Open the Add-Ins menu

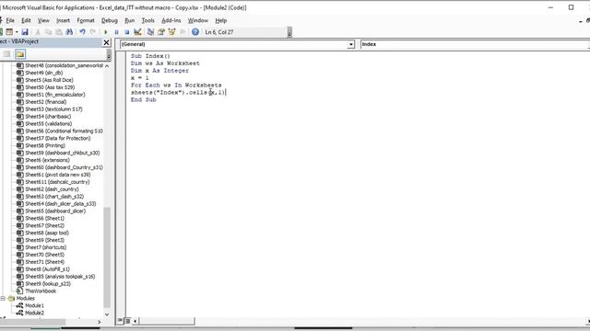(171, 20)
